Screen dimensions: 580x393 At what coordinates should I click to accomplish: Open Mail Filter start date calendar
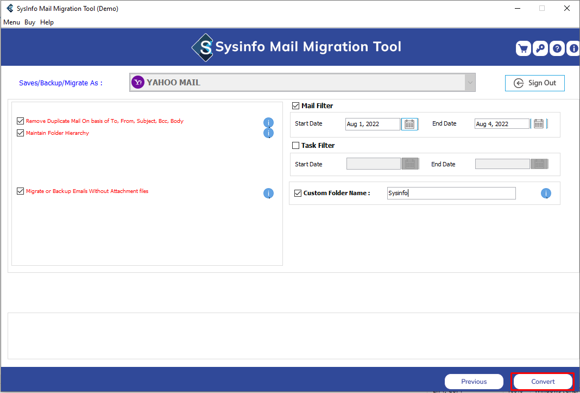409,124
